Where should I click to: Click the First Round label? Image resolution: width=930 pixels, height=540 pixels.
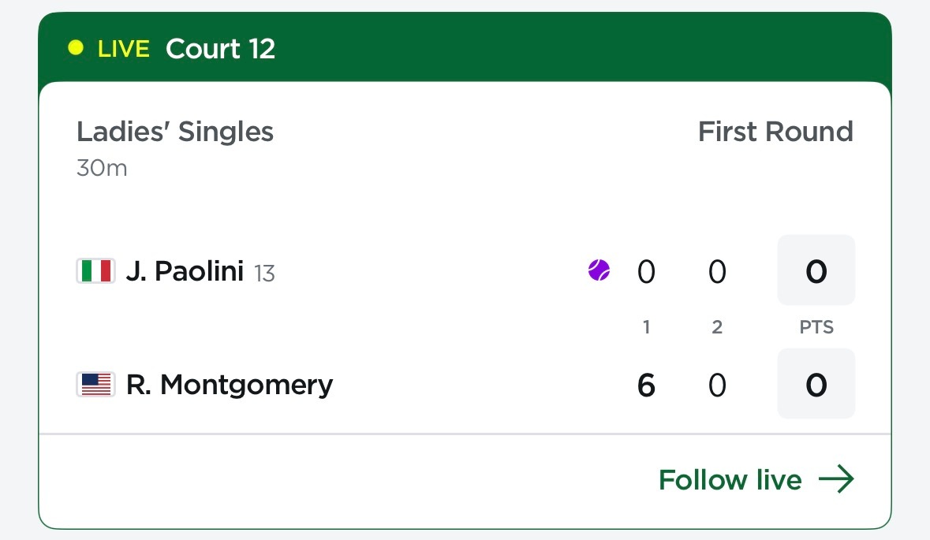(x=775, y=132)
